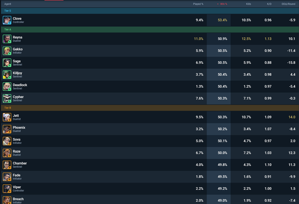Image resolution: width=299 pixels, height=204 pixels.
Task: Open the Sova agent name link
Action: pyautogui.click(x=17, y=140)
